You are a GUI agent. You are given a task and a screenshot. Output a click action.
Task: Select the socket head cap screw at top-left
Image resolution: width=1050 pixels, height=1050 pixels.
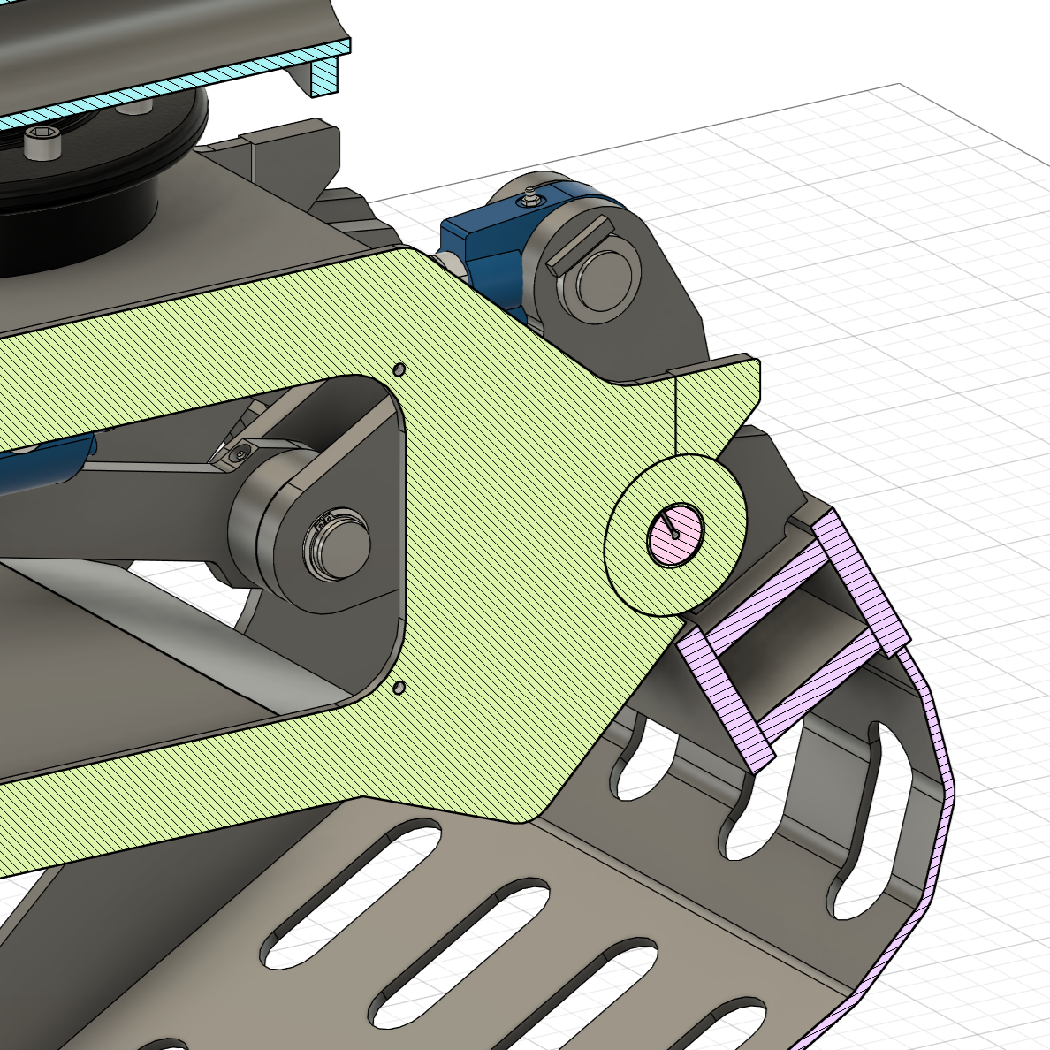tap(40, 142)
